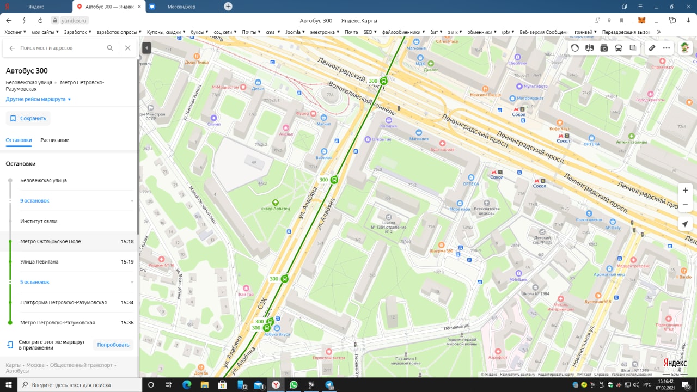Screen dimensions: 697x392
Task: Open Microsoft Edge from the taskbar
Action: pyautogui.click(x=187, y=385)
